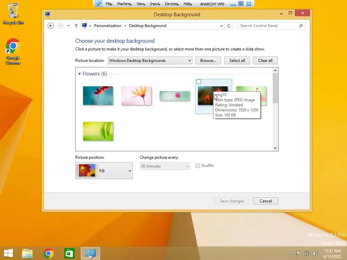Open the Change picture every 30 minutes dropdown
The width and height of the screenshot is (347, 260).
(x=165, y=166)
